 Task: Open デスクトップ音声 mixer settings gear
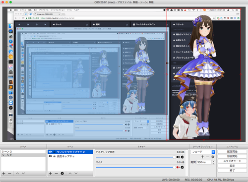pos(182,157)
